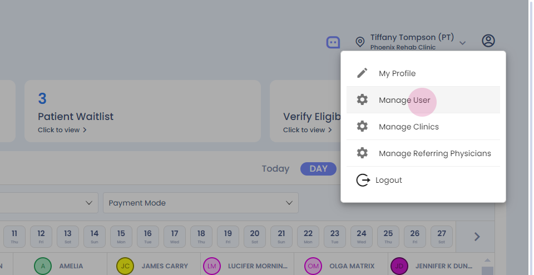Click the location pin icon
Viewport: 534px width, 275px height.
pyautogui.click(x=360, y=42)
